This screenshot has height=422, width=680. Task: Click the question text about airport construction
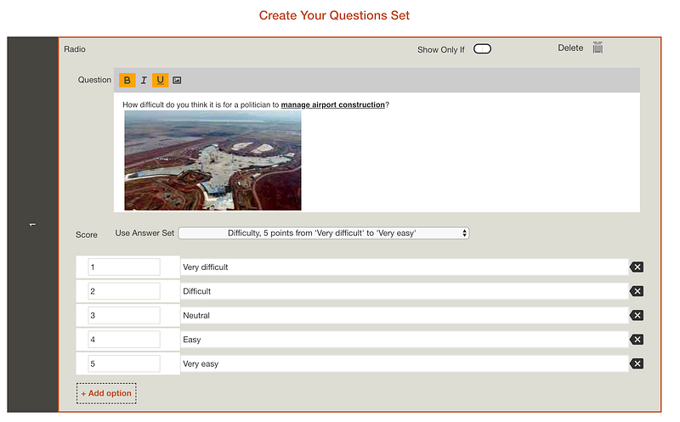tap(256, 105)
